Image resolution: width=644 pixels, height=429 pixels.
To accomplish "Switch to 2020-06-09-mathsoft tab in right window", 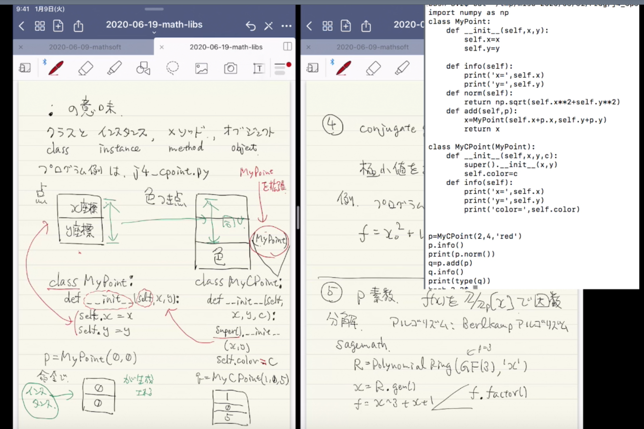I will point(372,47).
